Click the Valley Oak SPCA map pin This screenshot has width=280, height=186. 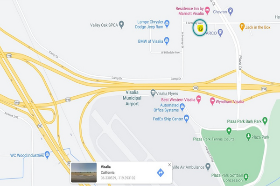pyautogui.click(x=121, y=25)
